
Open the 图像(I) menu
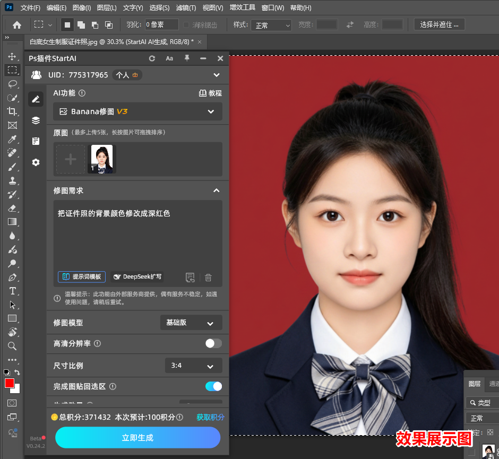[x=81, y=7]
